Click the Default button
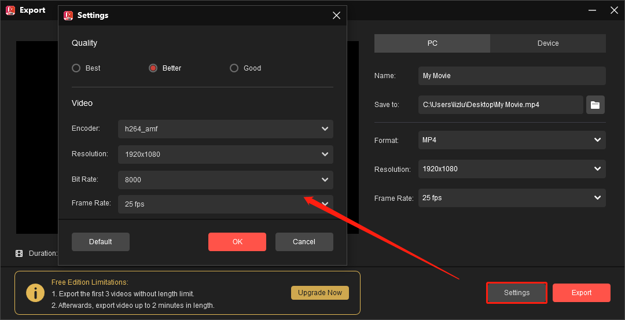 [101, 242]
